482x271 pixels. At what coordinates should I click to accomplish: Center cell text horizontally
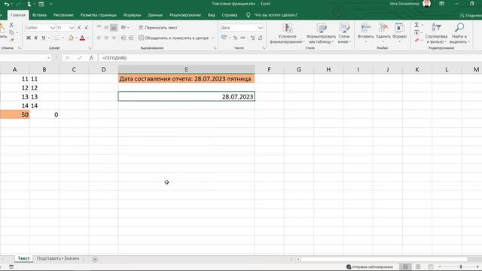(x=106, y=38)
